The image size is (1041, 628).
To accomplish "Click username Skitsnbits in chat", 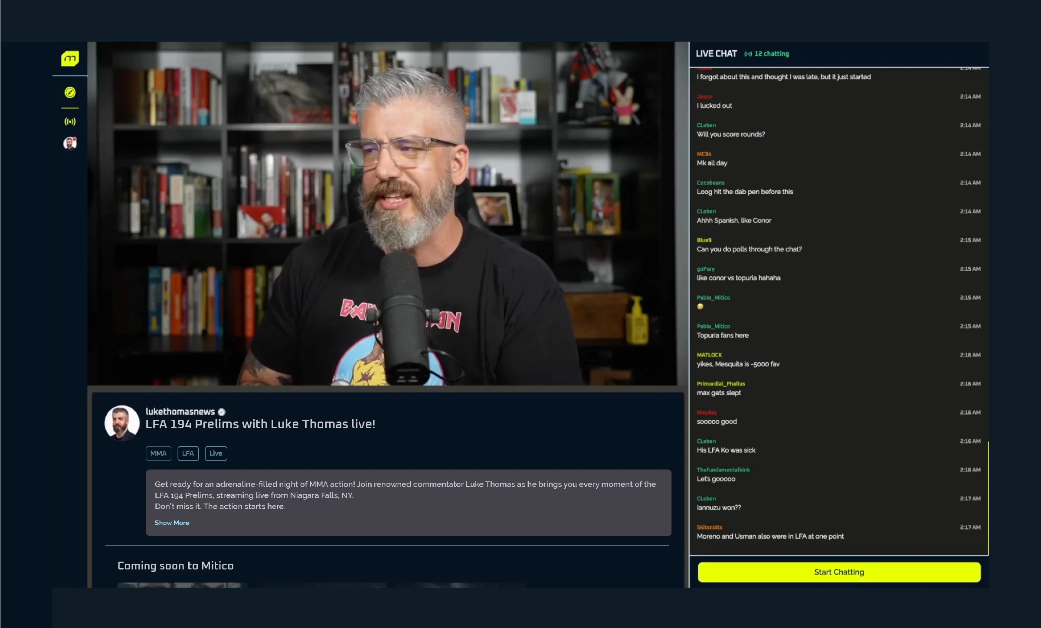I will 709,527.
